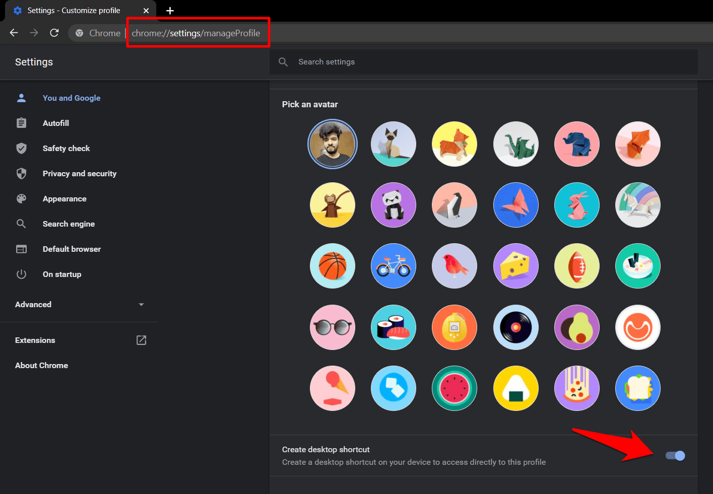
Task: Toggle the Create desktop shortcut switch
Action: [675, 456]
